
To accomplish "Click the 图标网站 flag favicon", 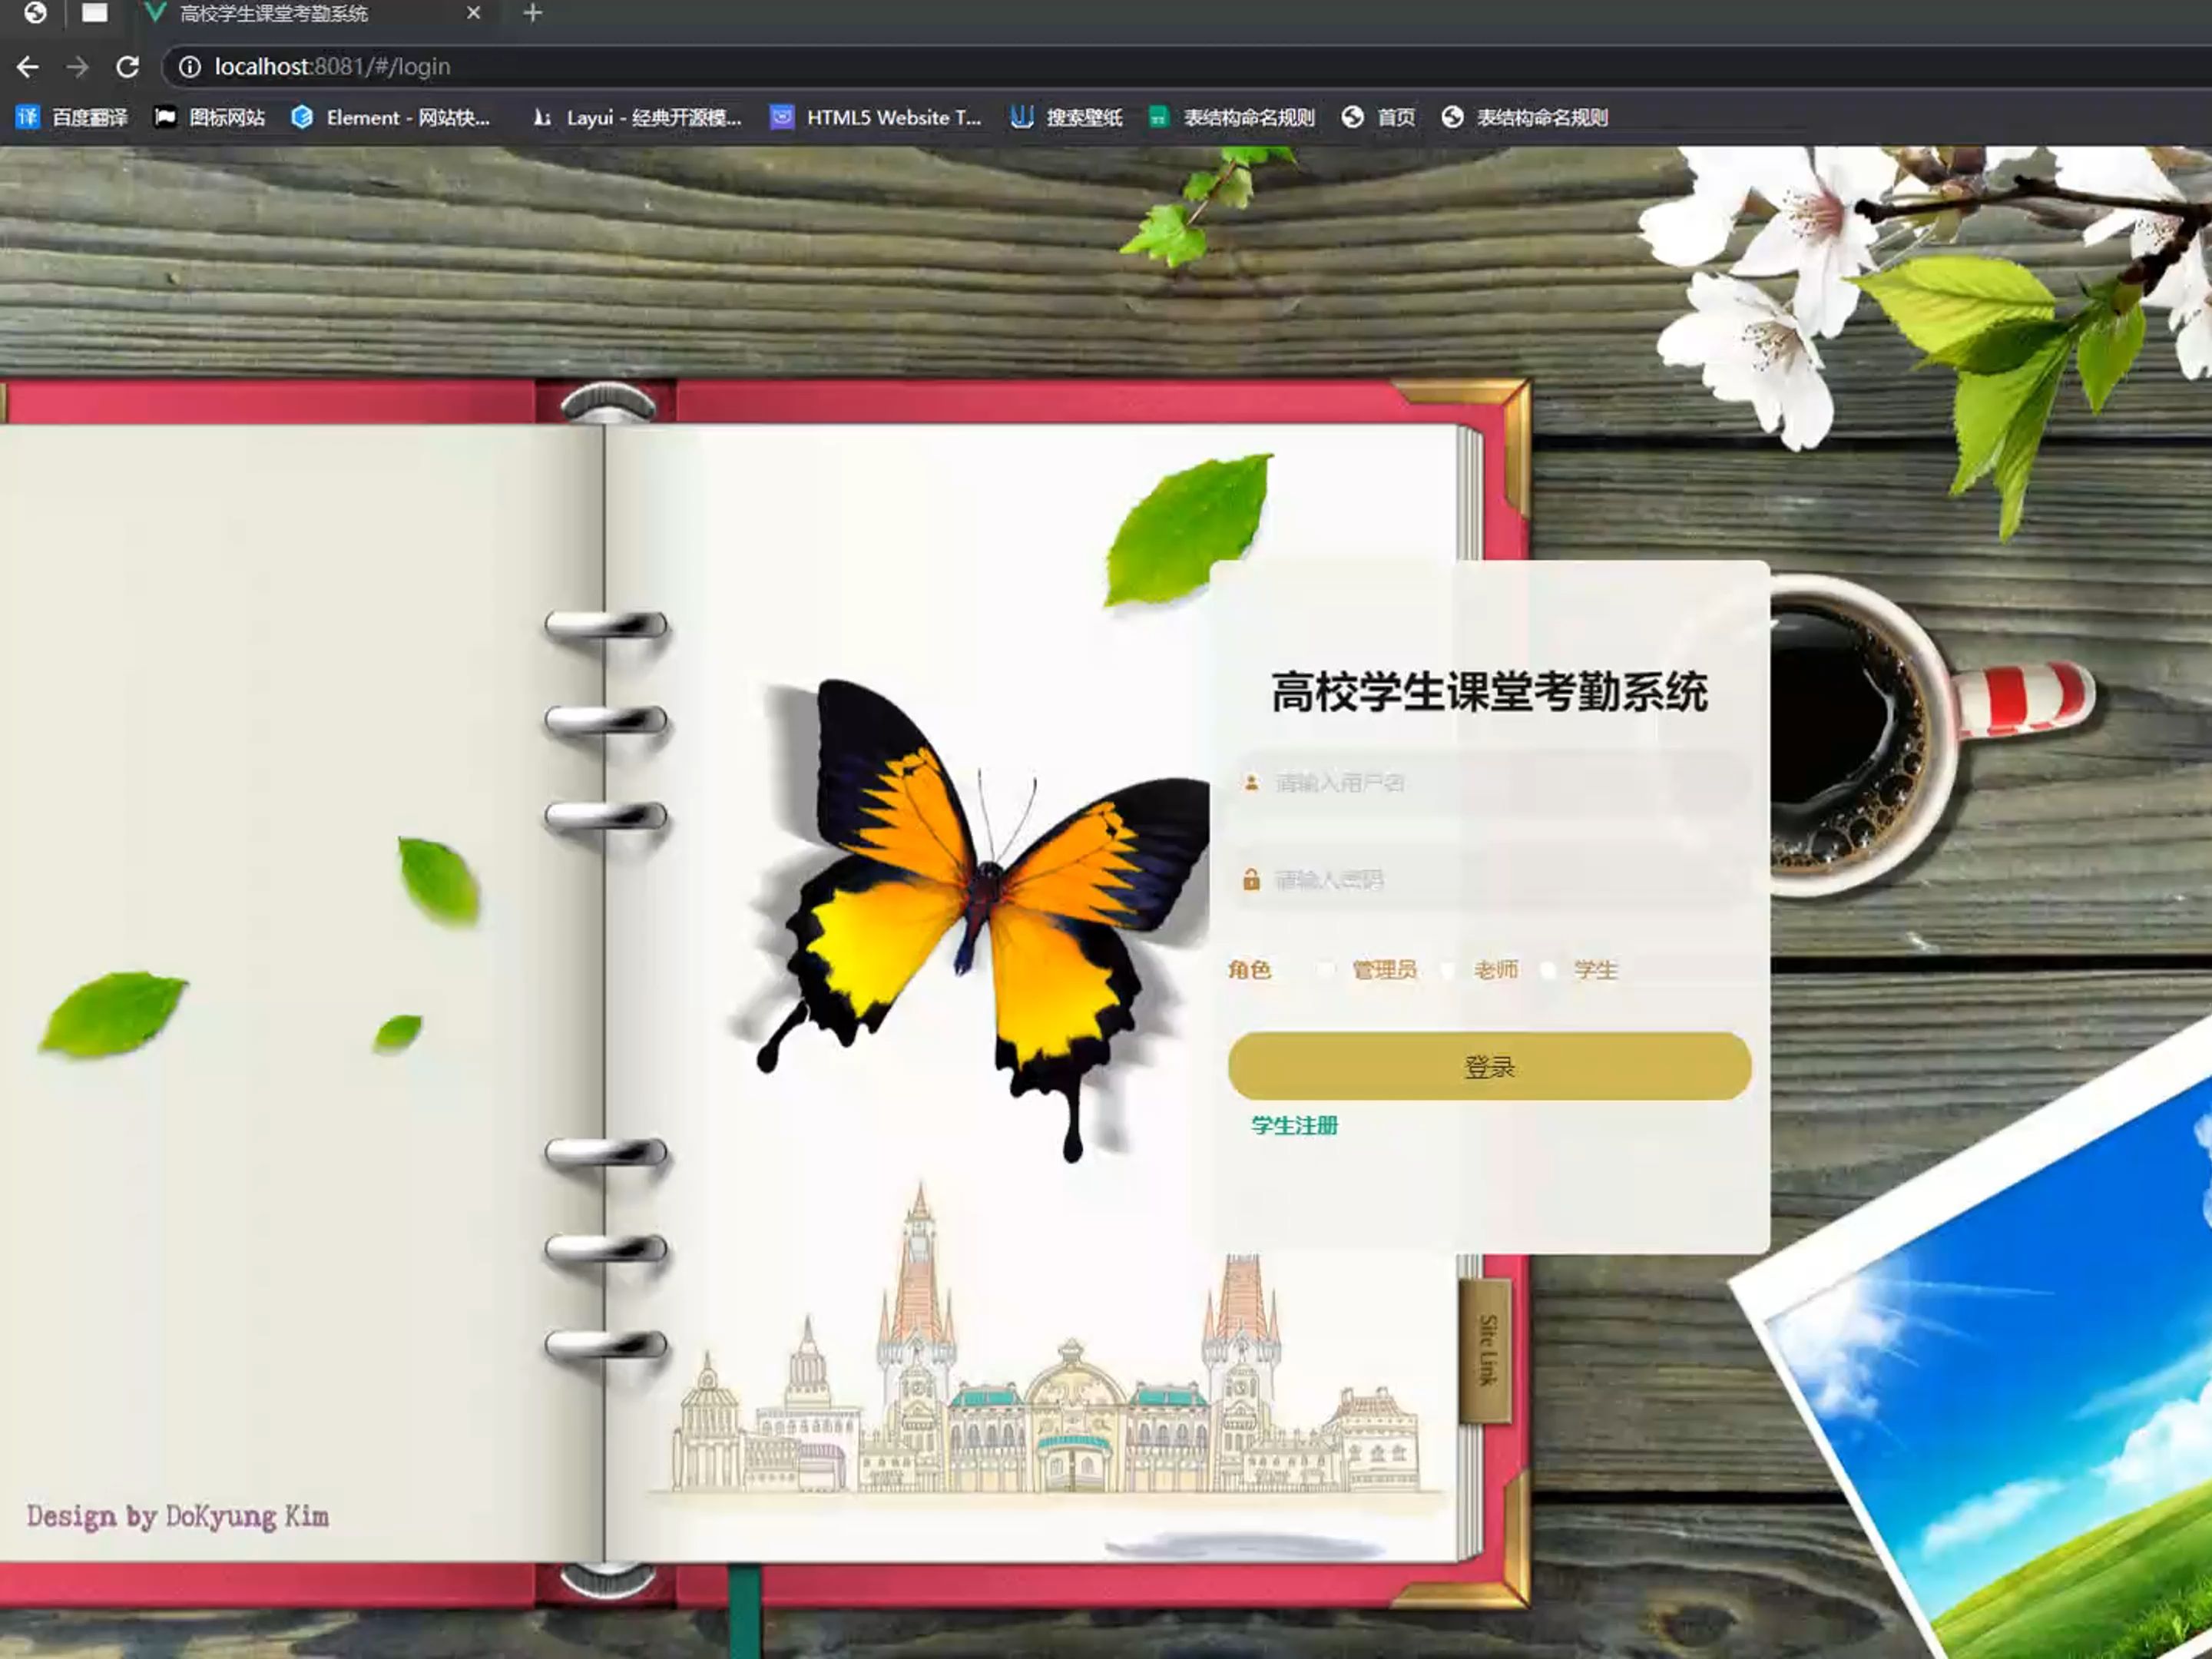I will tap(165, 118).
